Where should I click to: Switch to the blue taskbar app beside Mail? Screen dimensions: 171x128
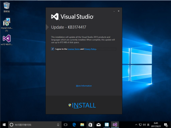pyautogui.click(x=107, y=125)
